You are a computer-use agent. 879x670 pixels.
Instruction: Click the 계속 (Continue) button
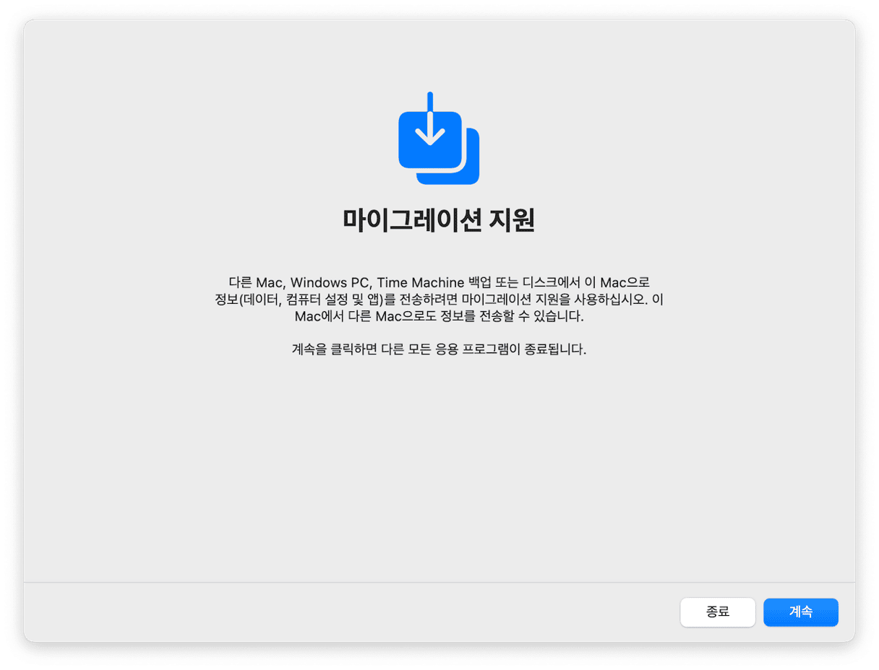click(800, 612)
